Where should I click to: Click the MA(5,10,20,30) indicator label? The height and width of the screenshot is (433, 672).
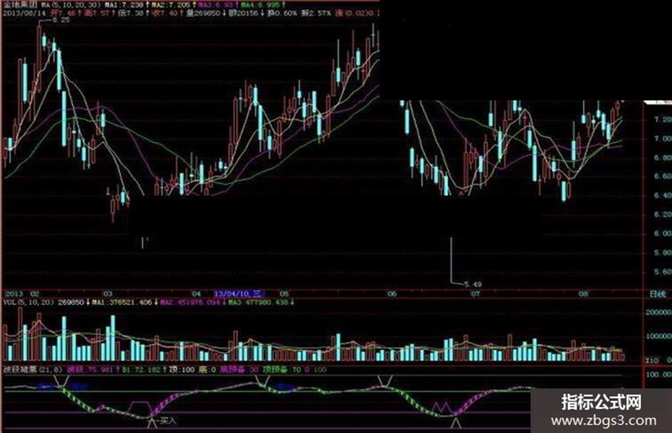pos(71,5)
